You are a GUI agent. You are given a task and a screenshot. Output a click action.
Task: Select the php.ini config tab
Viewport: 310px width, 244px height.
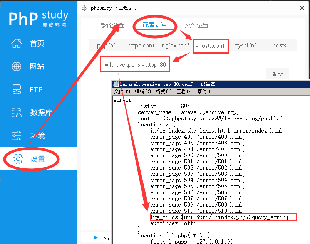106,45
